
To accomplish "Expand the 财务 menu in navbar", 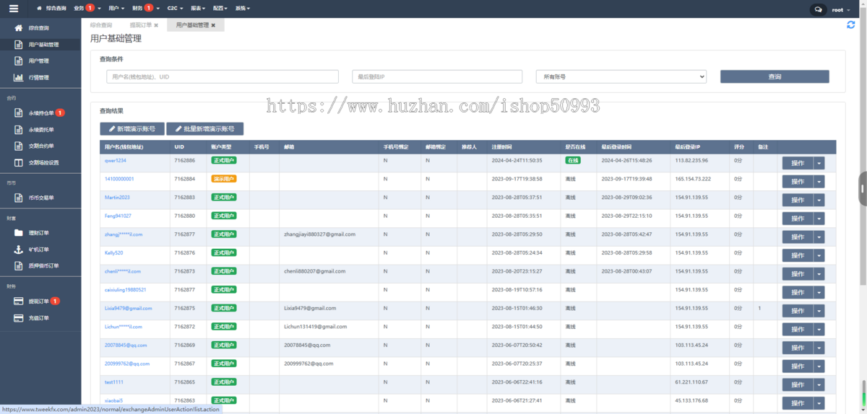I will pos(147,9).
